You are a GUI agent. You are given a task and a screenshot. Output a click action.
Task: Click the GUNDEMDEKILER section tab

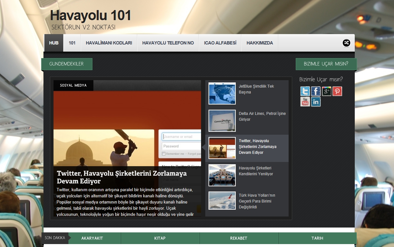(66, 64)
